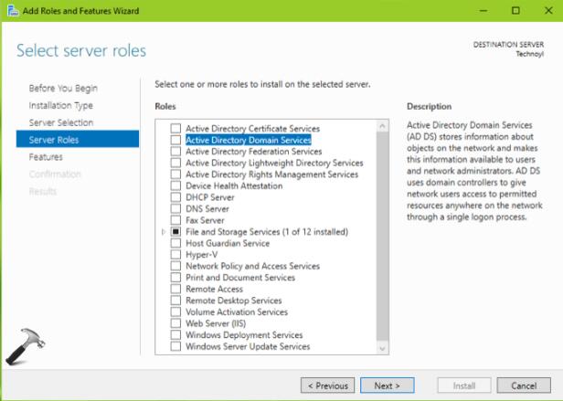Select Network Policy and Access Services label
The image size is (563, 401).
pos(253,267)
